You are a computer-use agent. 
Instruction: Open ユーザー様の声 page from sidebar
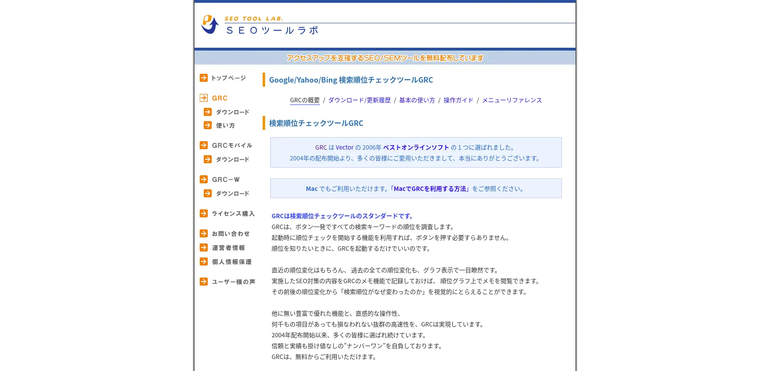(x=234, y=282)
